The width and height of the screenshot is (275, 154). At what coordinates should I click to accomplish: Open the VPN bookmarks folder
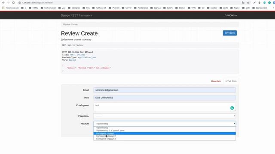[x=192, y=8]
